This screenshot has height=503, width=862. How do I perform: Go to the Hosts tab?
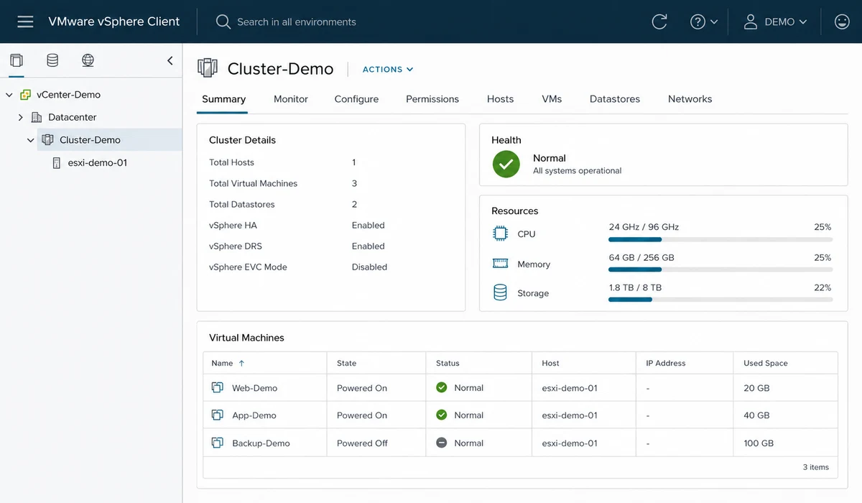pyautogui.click(x=500, y=99)
